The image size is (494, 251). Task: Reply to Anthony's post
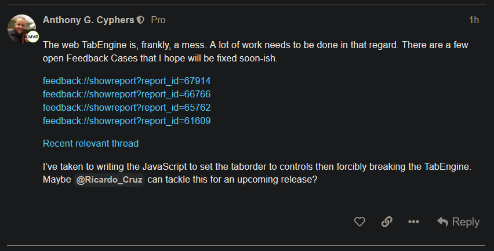tap(458, 221)
